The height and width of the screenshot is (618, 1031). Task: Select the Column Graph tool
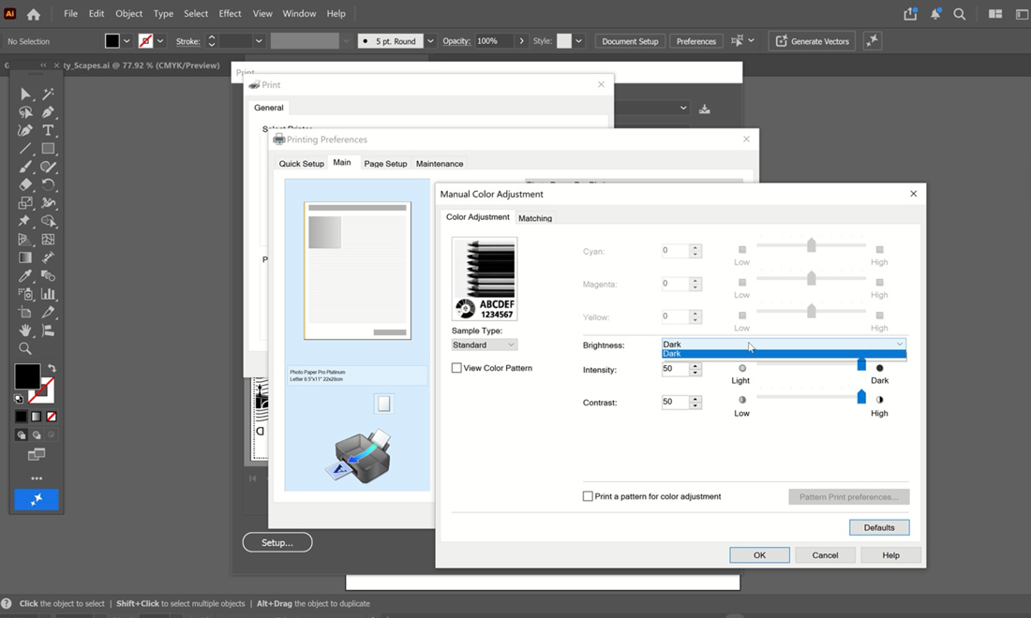click(x=48, y=294)
